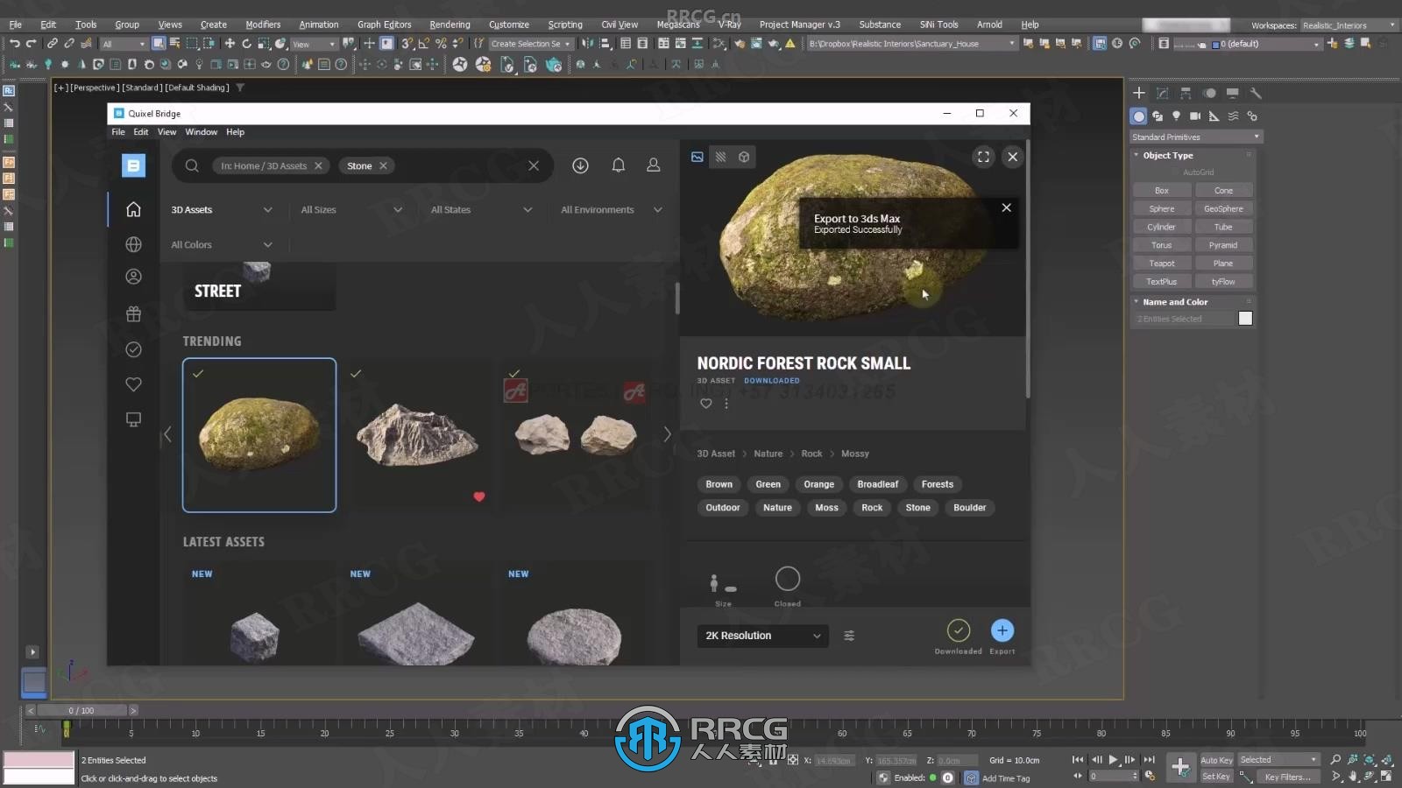Toggle Auto Key animation mode
The image size is (1402, 788).
(x=1216, y=760)
